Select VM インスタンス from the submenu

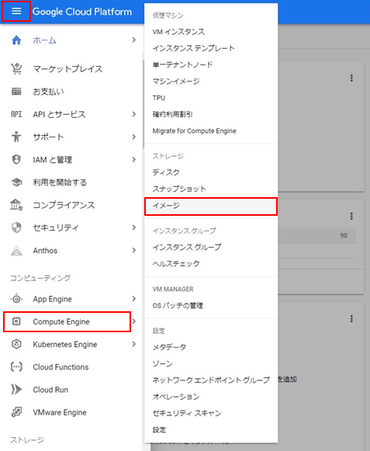click(x=211, y=32)
